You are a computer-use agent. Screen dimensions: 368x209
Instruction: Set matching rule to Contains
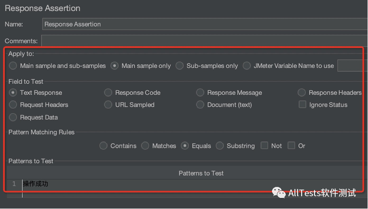(103, 146)
